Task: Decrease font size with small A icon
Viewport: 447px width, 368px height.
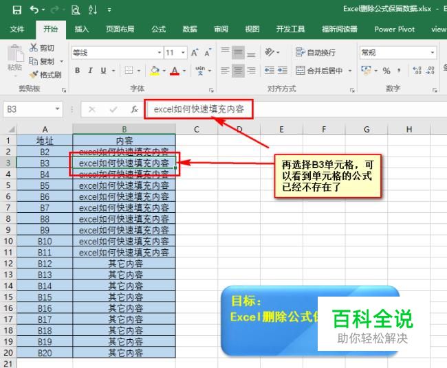Action: pos(208,53)
